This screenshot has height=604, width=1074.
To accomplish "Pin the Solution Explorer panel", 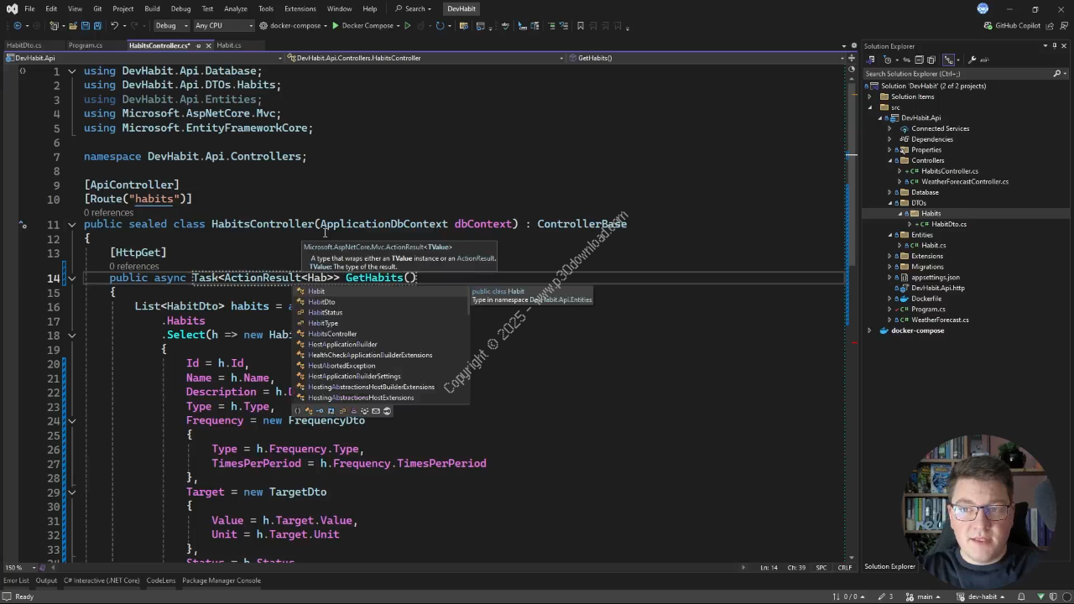I will tap(1055, 46).
